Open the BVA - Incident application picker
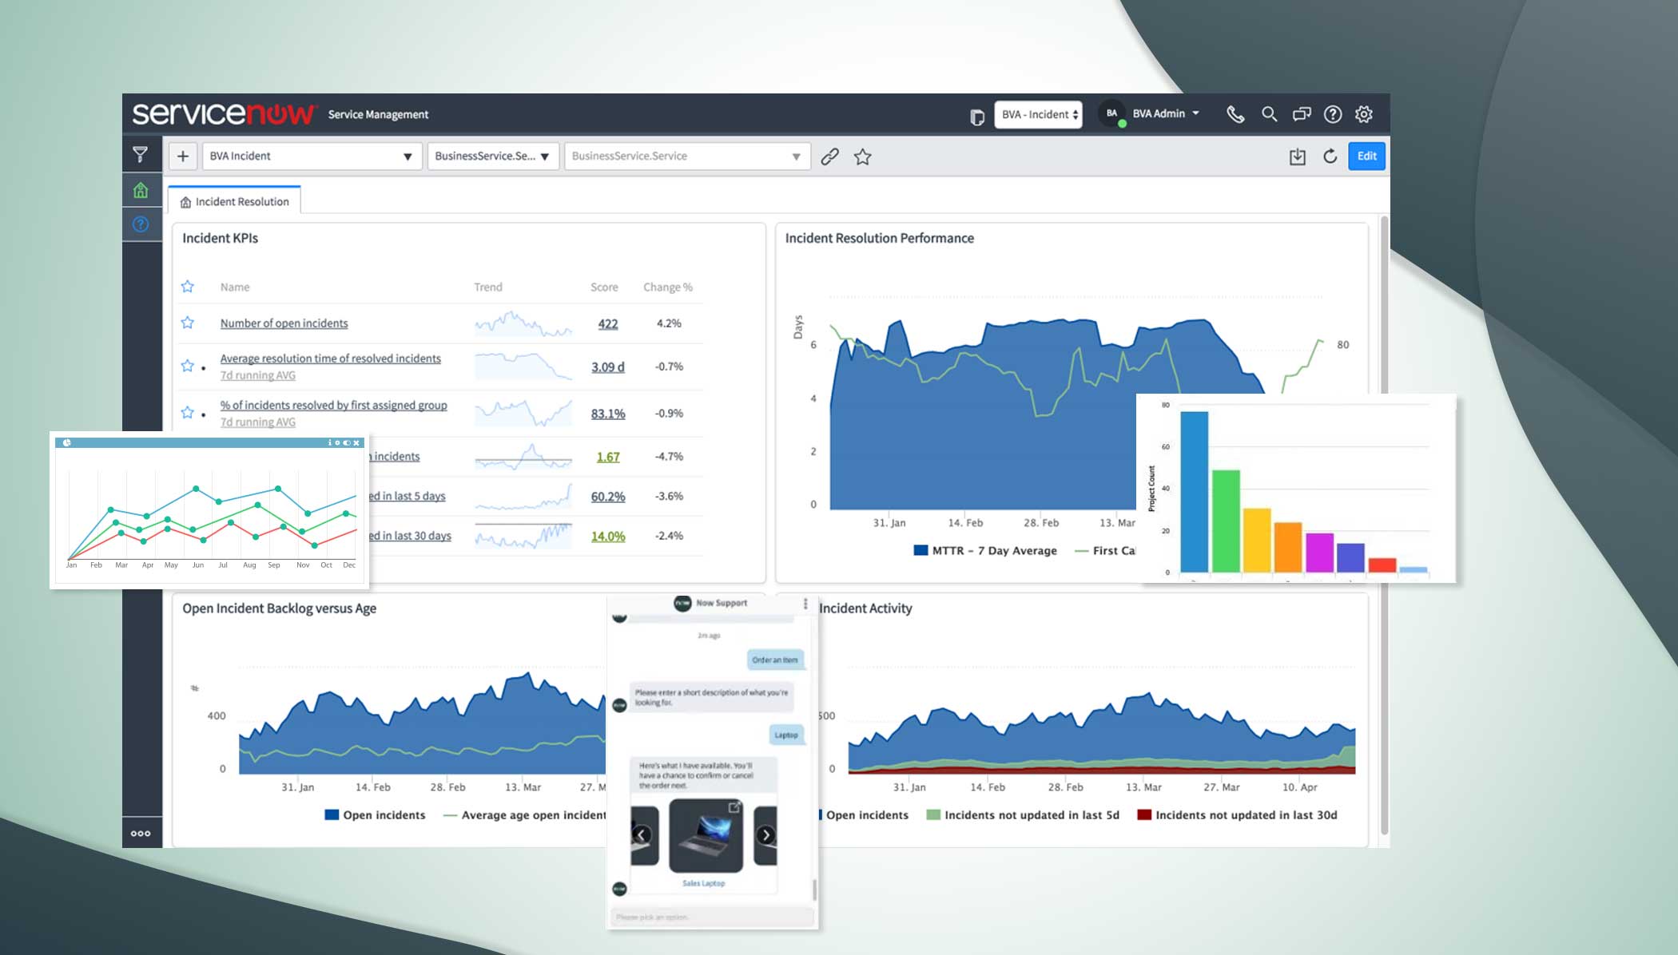This screenshot has height=955, width=1678. 1037,114
